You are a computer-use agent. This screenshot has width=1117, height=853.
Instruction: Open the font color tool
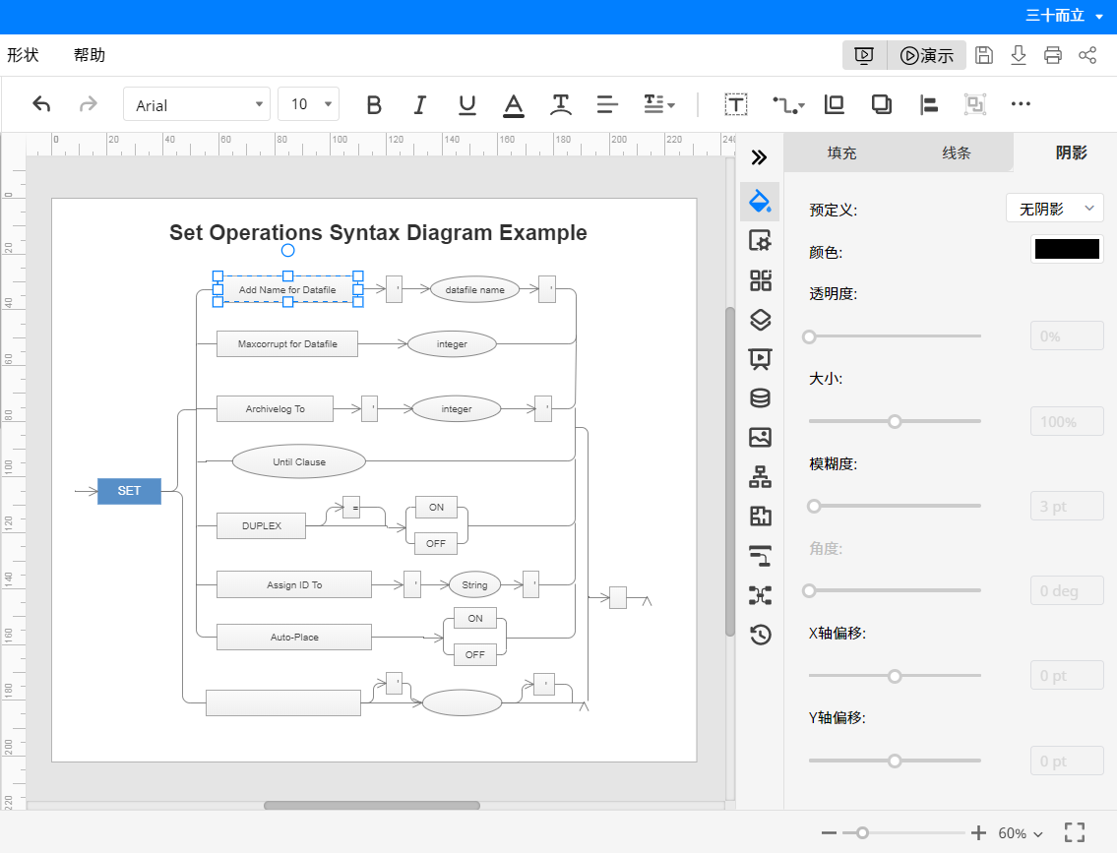tap(513, 105)
